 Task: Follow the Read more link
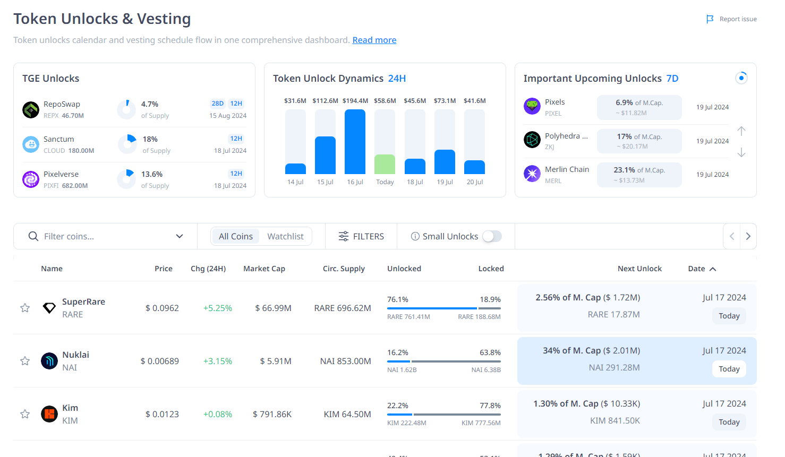click(374, 40)
